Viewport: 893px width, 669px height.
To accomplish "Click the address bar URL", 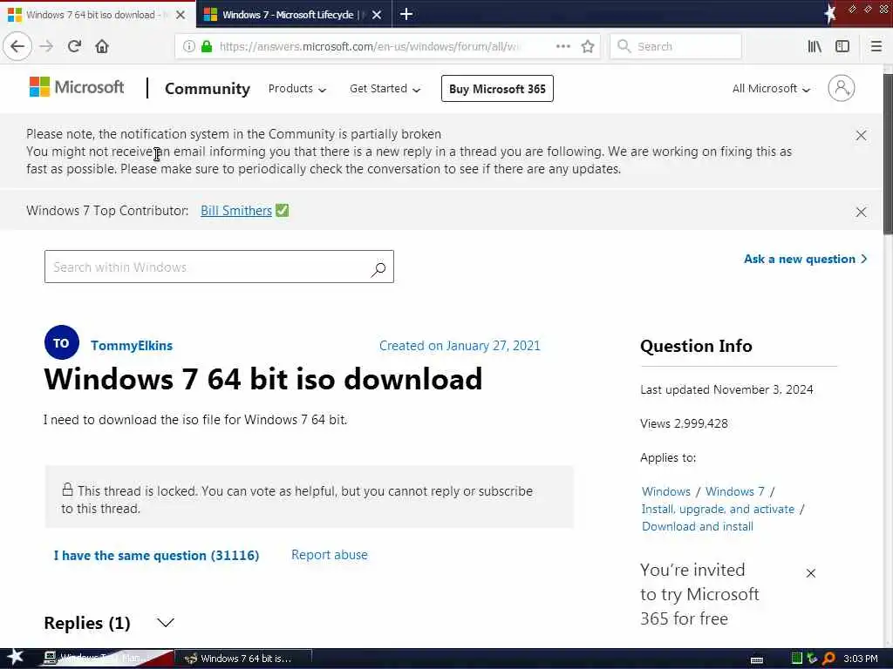I will pos(369,46).
